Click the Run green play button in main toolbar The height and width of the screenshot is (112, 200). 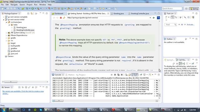click(32, 8)
